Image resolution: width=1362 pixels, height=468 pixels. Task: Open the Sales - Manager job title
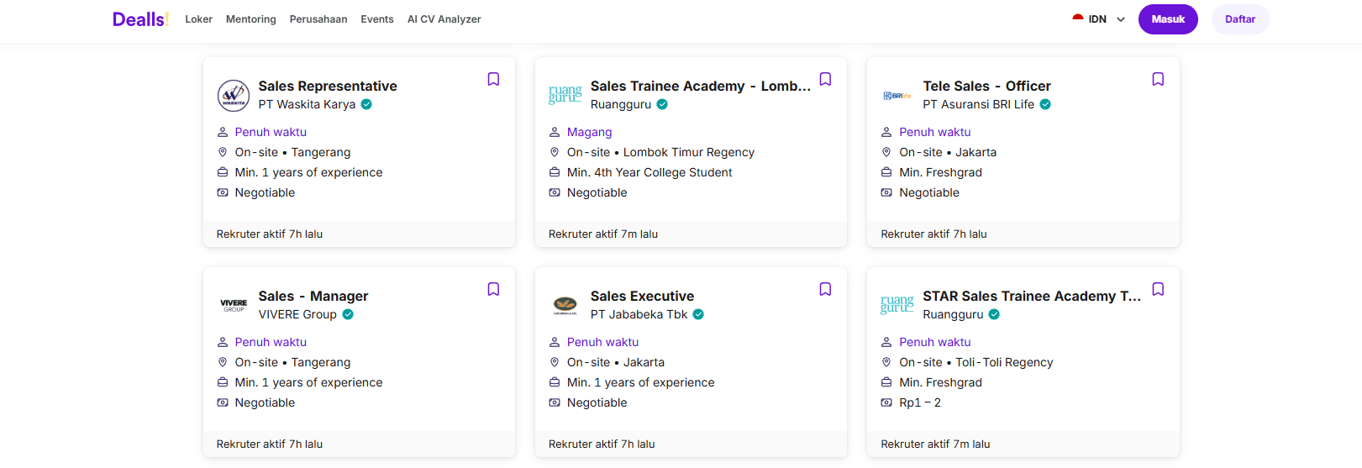tap(313, 296)
